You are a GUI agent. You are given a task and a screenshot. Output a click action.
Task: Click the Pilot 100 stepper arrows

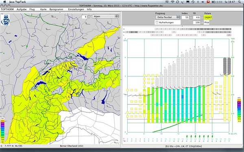click(202, 22)
